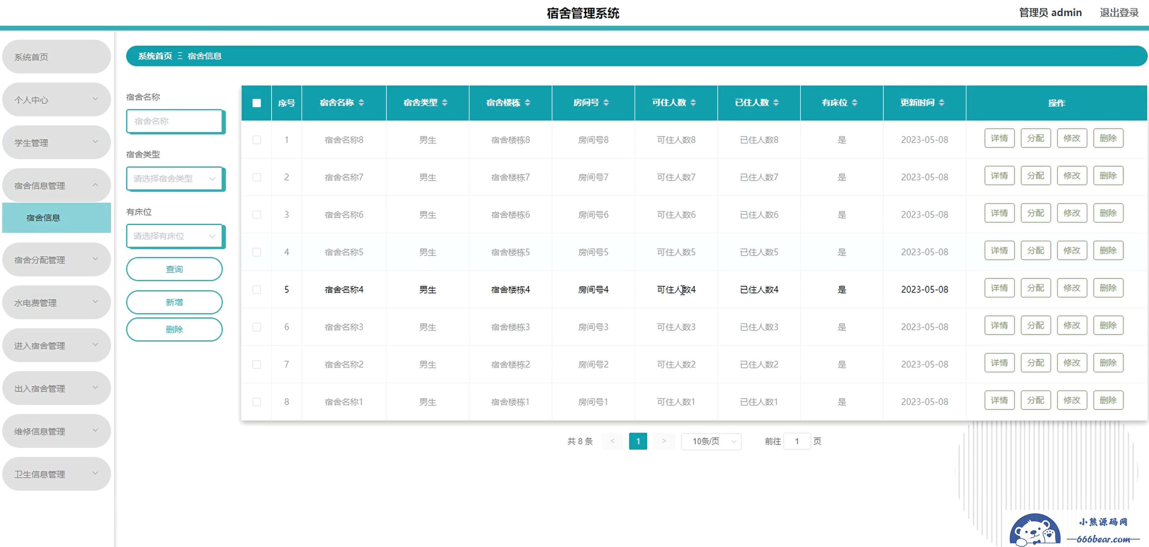
Task: Sort table by 更新时间 column
Action: pos(941,103)
